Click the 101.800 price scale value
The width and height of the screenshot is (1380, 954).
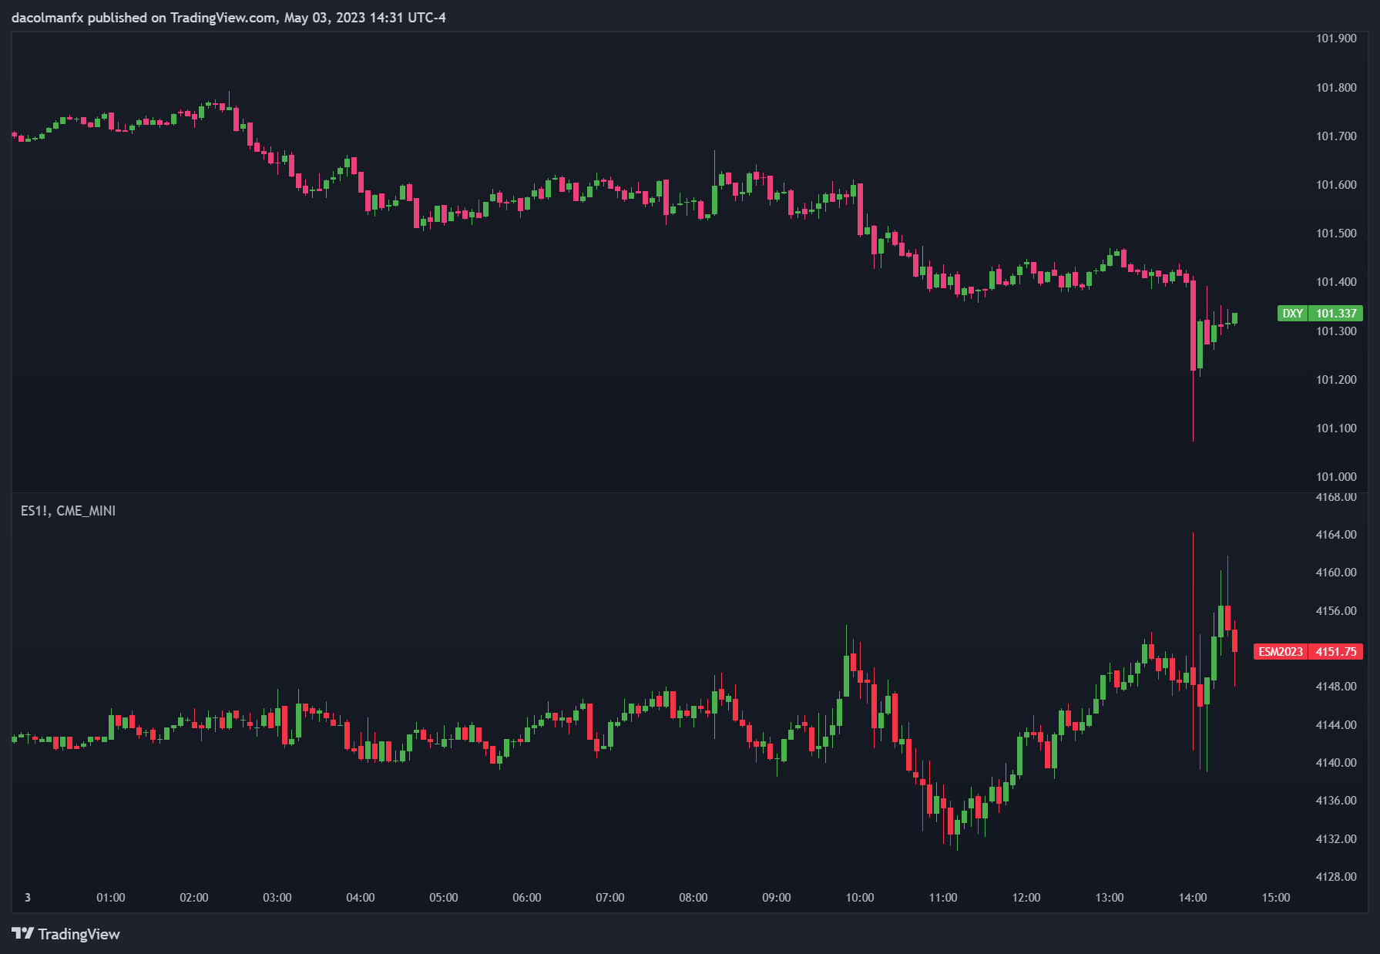pos(1336,88)
